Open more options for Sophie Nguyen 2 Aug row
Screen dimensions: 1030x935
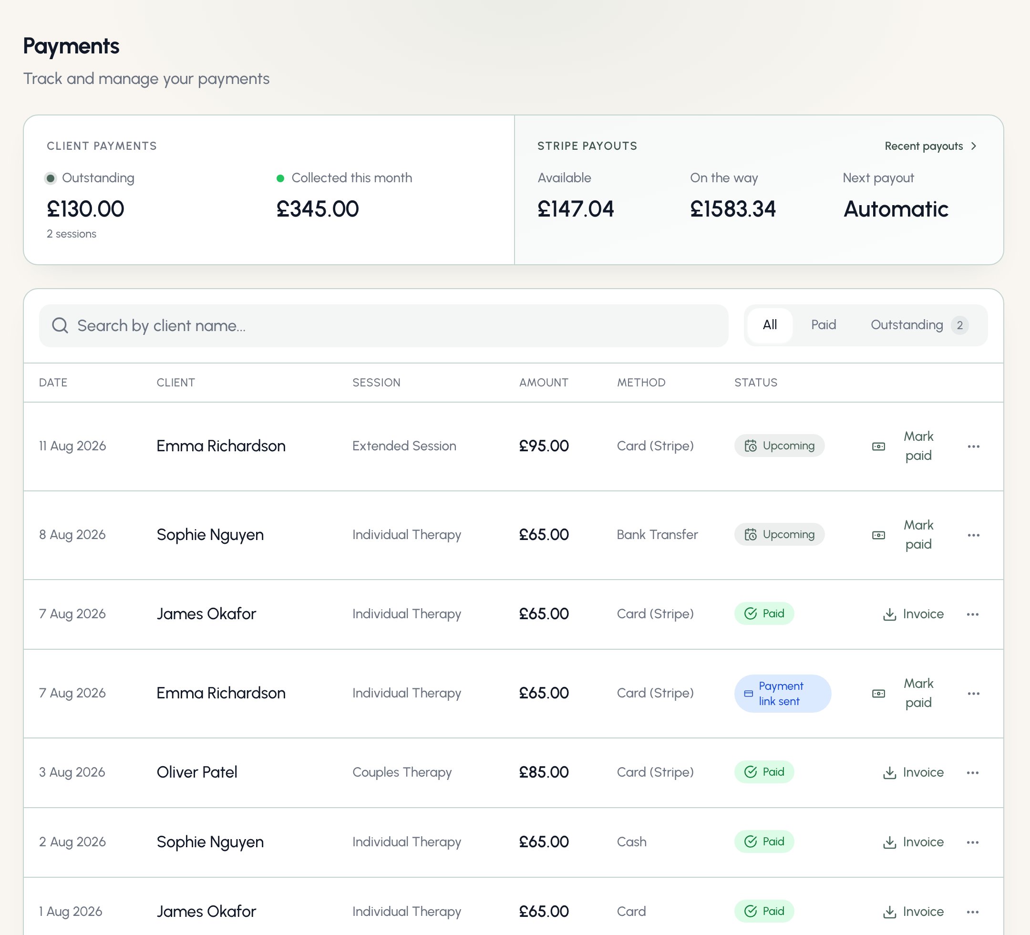click(972, 842)
